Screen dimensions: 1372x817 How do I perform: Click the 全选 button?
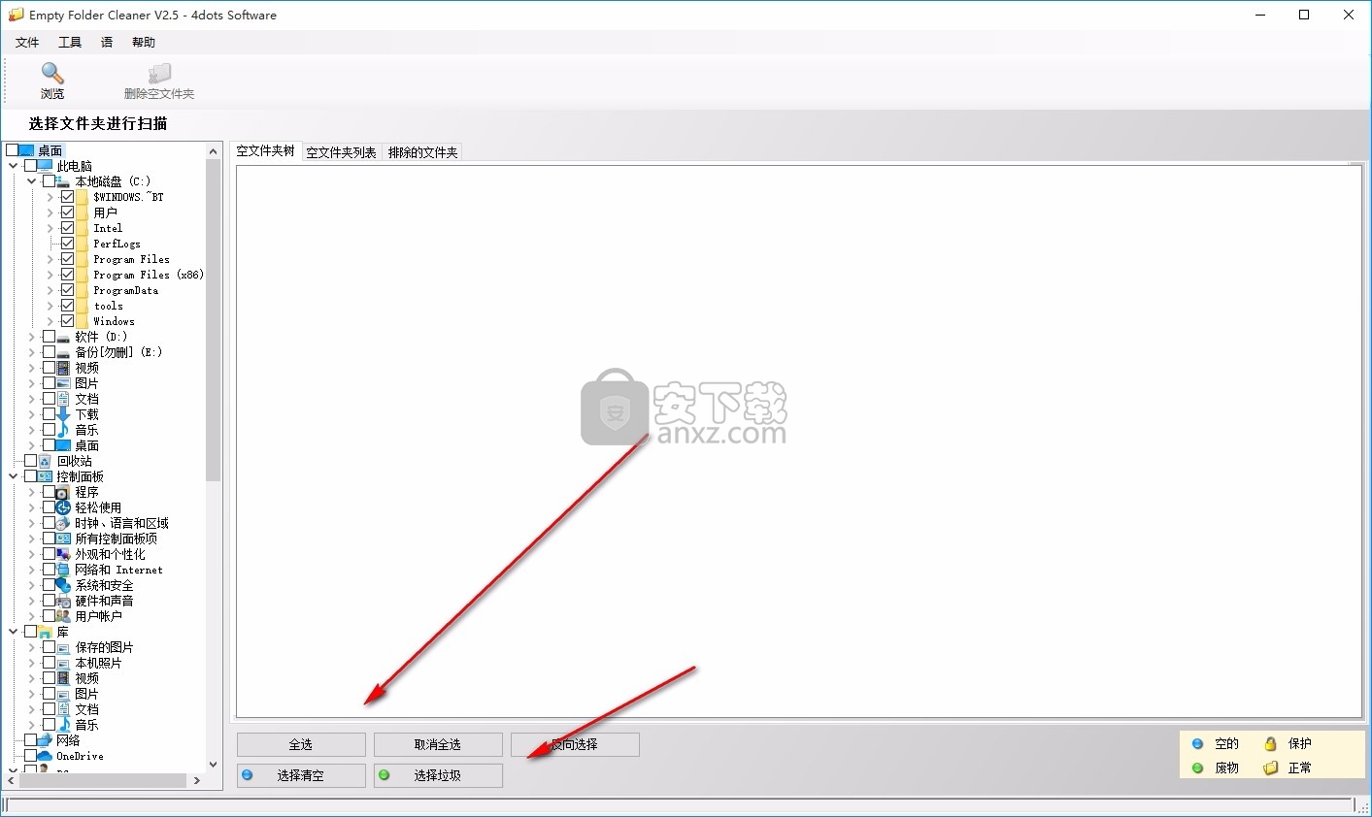(301, 744)
